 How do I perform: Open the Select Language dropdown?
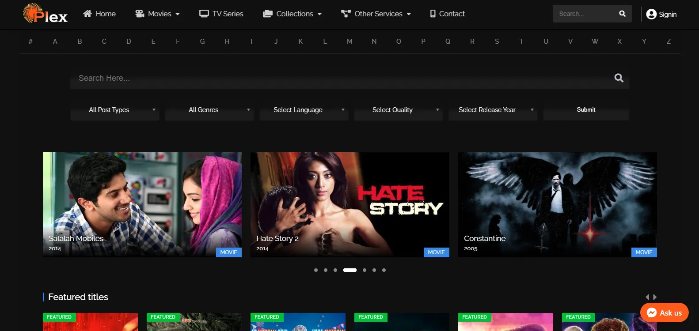click(304, 110)
